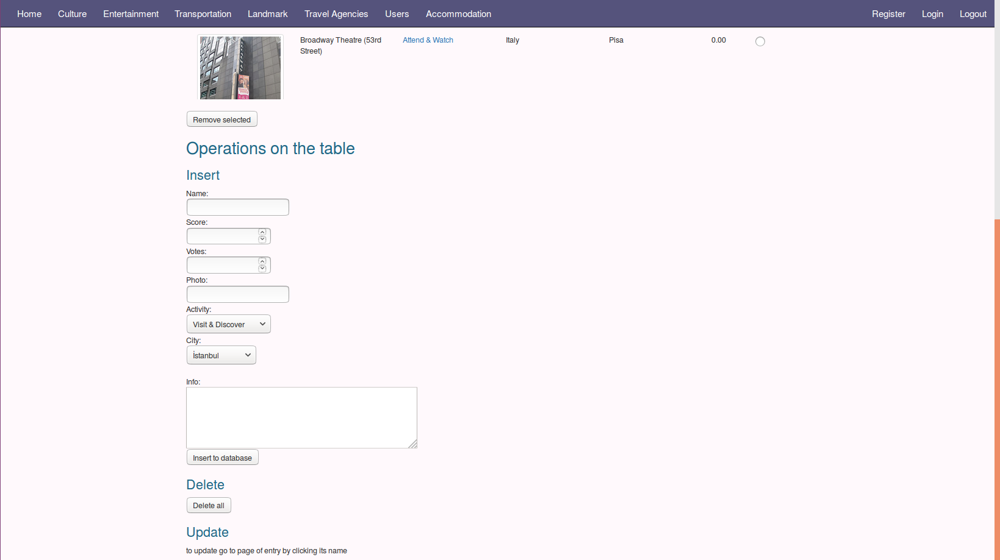
Task: Go to Travel Agencies
Action: coord(336,13)
